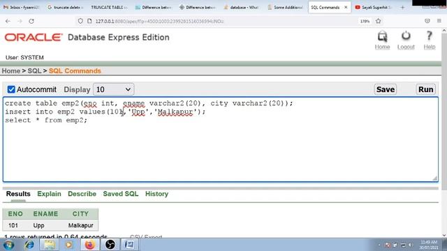This screenshot has height=251, width=447.
Task: Click the result cell 101
Action: [13, 225]
